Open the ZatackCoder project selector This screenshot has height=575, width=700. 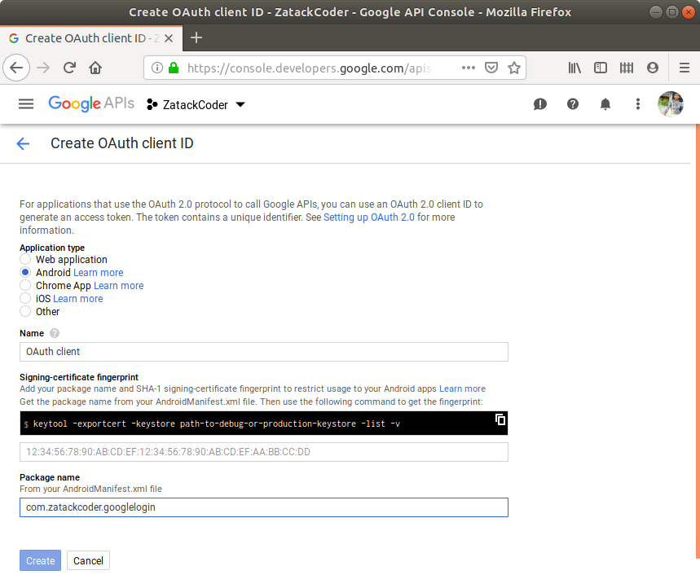point(196,104)
